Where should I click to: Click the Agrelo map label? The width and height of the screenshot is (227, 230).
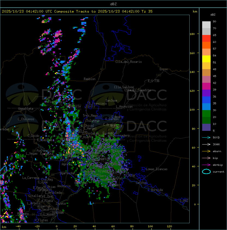67,164
